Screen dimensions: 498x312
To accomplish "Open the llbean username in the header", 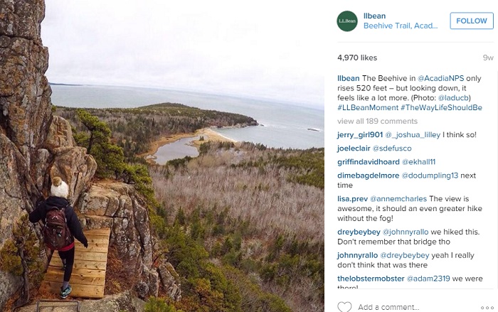I will pos(373,15).
